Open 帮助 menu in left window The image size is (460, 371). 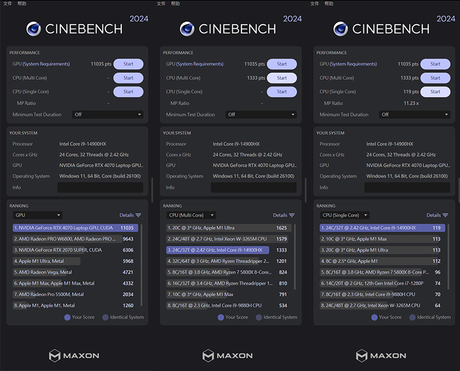tap(22, 3)
